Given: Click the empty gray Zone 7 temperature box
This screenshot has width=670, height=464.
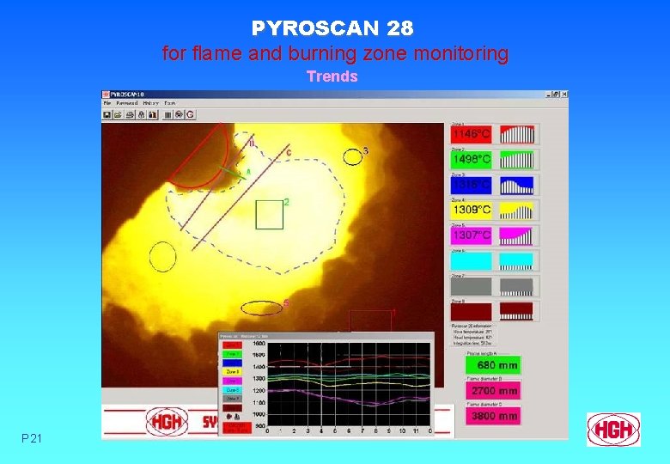Looking at the screenshot, I should pos(472,286).
